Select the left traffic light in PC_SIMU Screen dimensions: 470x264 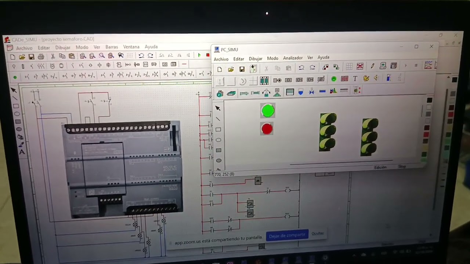point(328,132)
